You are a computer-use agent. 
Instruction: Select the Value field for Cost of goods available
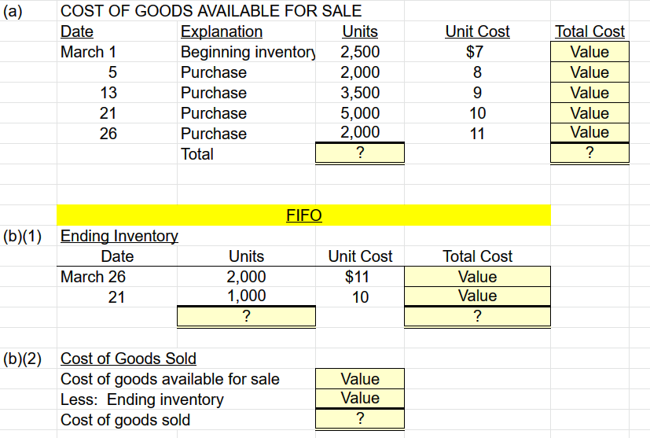coord(360,379)
